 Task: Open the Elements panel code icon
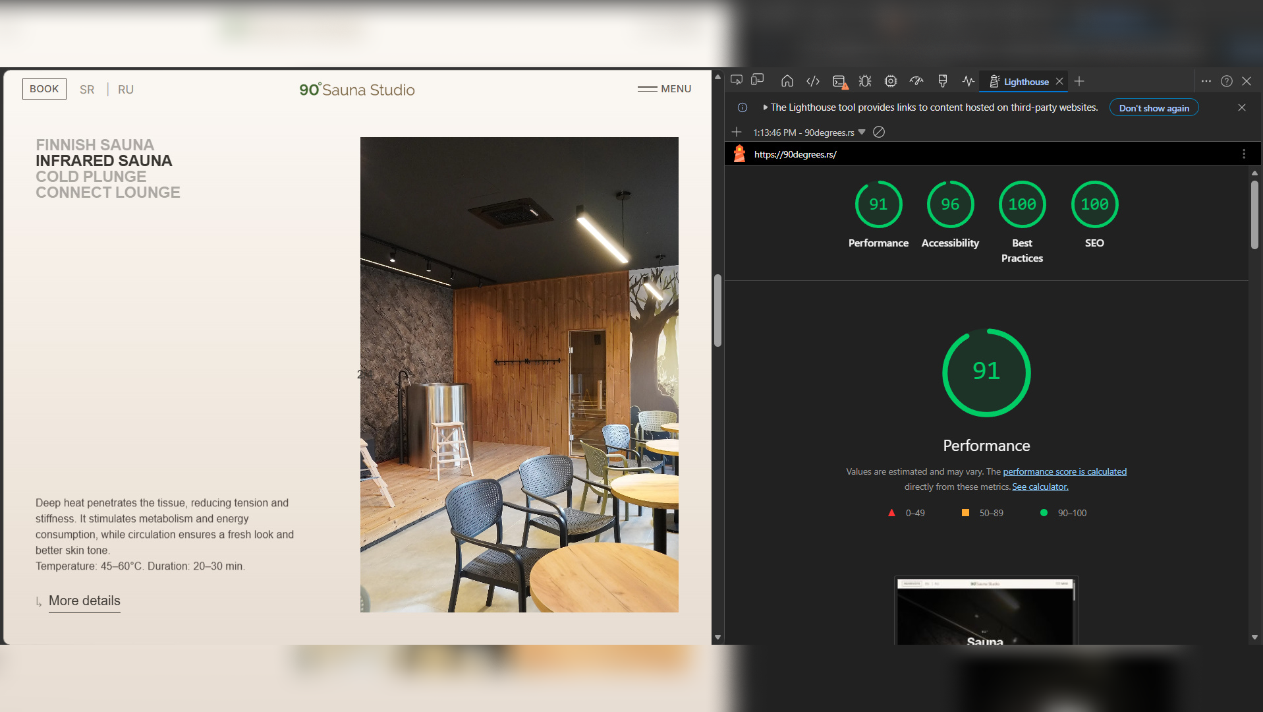coord(813,81)
